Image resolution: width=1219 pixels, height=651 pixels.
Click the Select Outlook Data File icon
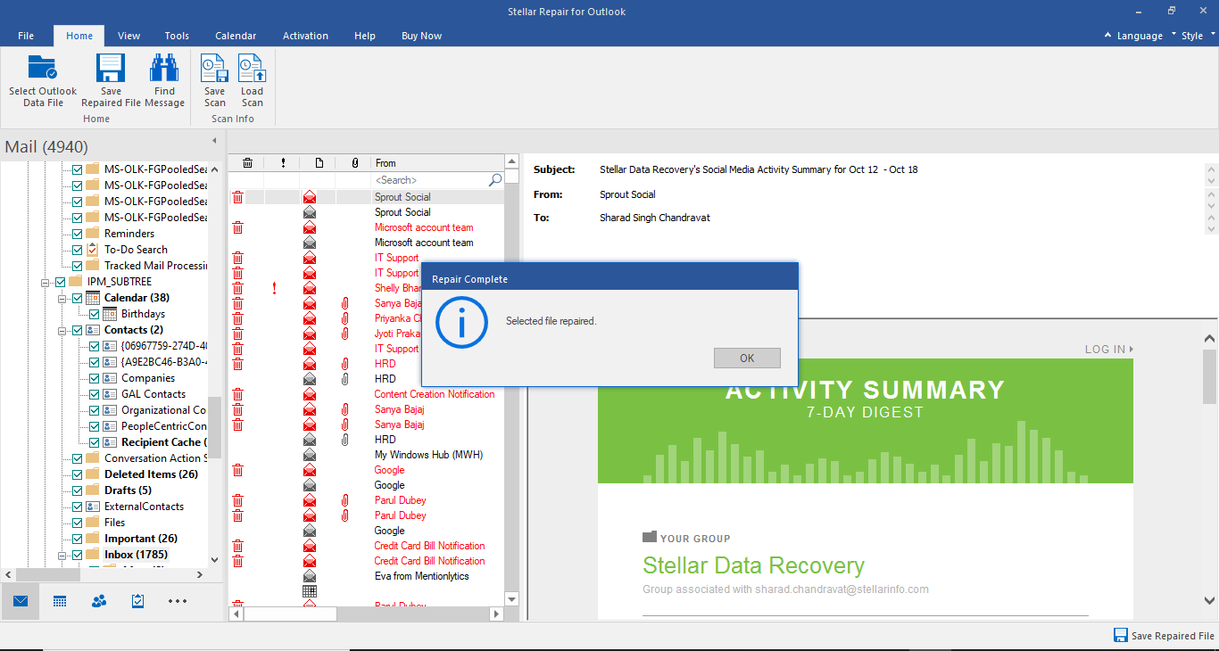[42, 68]
